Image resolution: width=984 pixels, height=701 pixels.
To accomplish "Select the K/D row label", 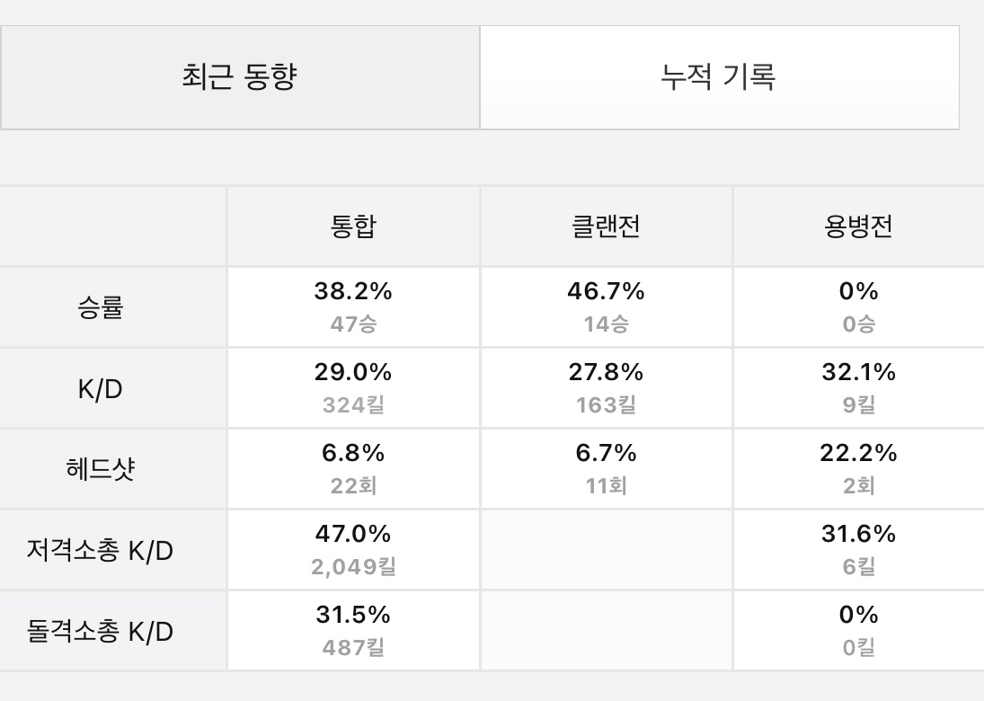I will 101,388.
